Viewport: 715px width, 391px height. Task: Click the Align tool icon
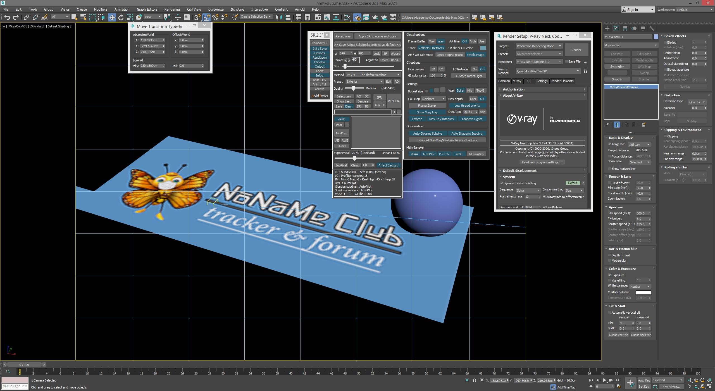(288, 17)
